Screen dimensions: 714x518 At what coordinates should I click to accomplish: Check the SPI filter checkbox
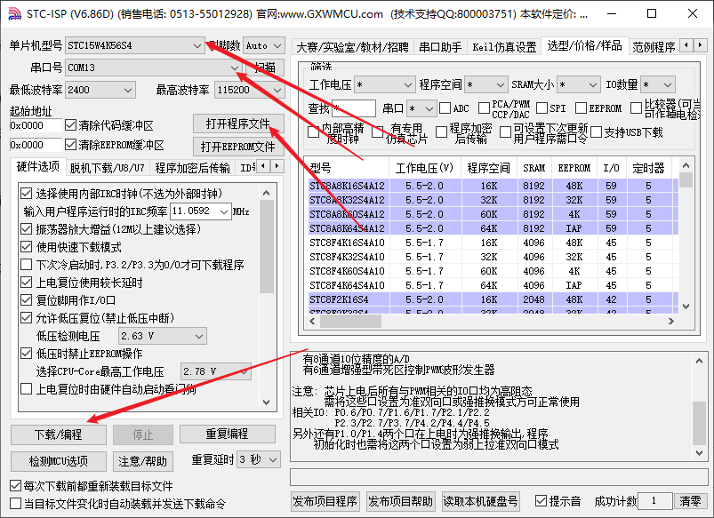[542, 108]
